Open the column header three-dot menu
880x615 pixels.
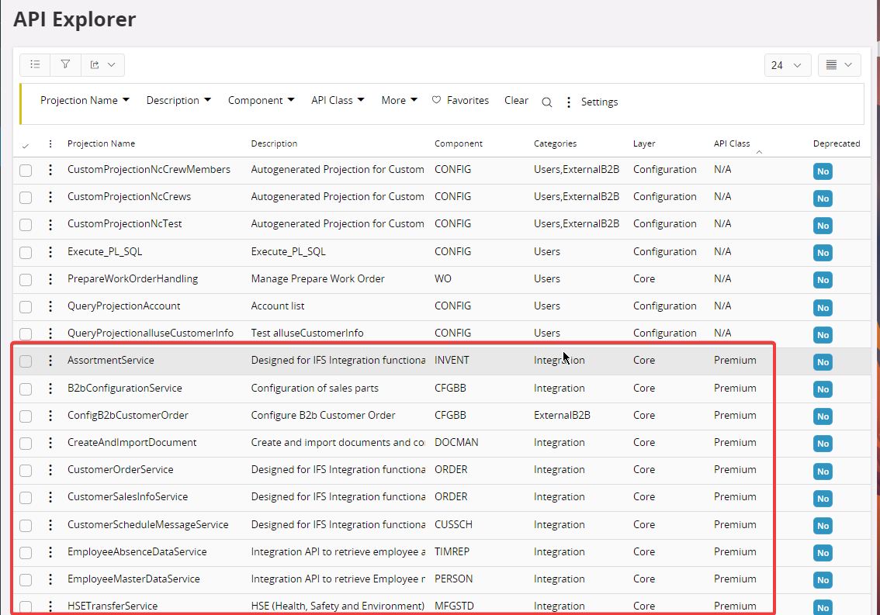click(x=50, y=144)
